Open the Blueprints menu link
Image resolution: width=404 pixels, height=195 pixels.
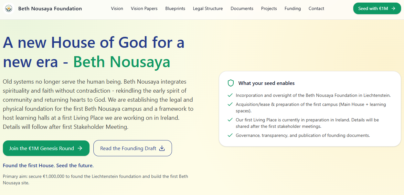point(175,8)
